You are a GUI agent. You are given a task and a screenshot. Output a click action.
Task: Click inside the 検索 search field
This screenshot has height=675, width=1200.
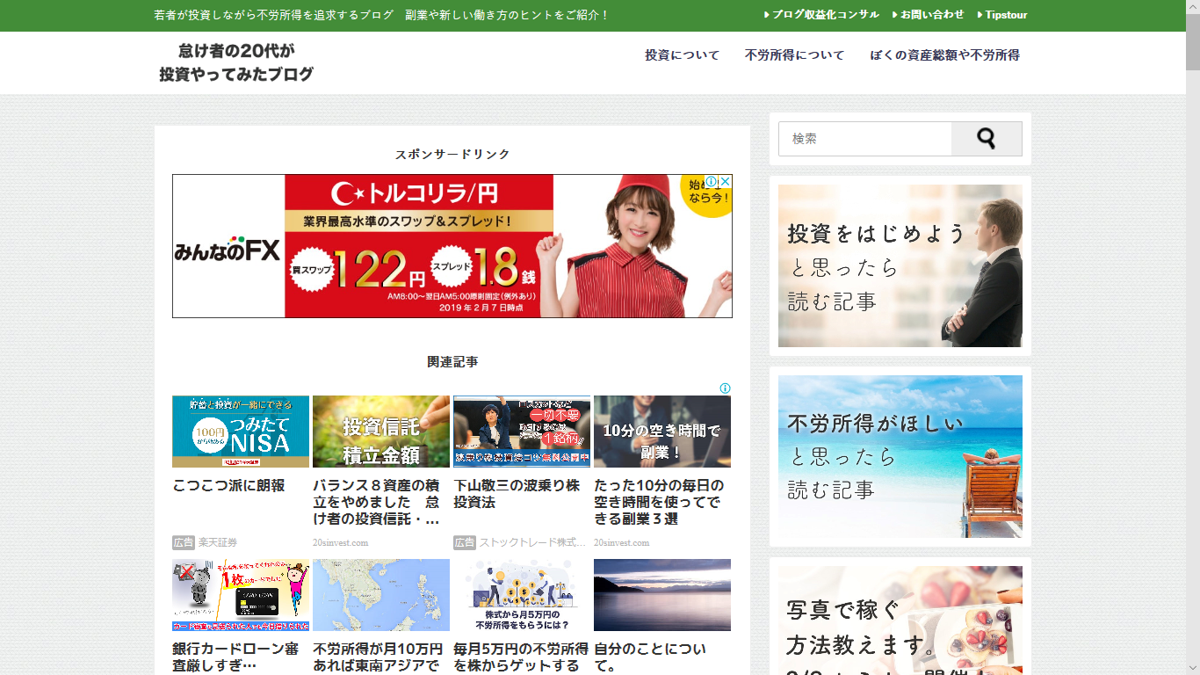point(865,139)
